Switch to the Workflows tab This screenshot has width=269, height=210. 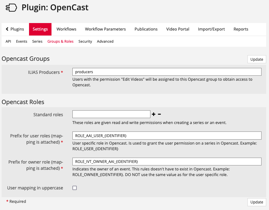pyautogui.click(x=66, y=29)
